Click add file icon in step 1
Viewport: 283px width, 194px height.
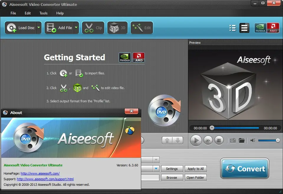(x=79, y=73)
